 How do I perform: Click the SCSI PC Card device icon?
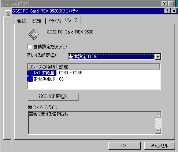(x=34, y=35)
